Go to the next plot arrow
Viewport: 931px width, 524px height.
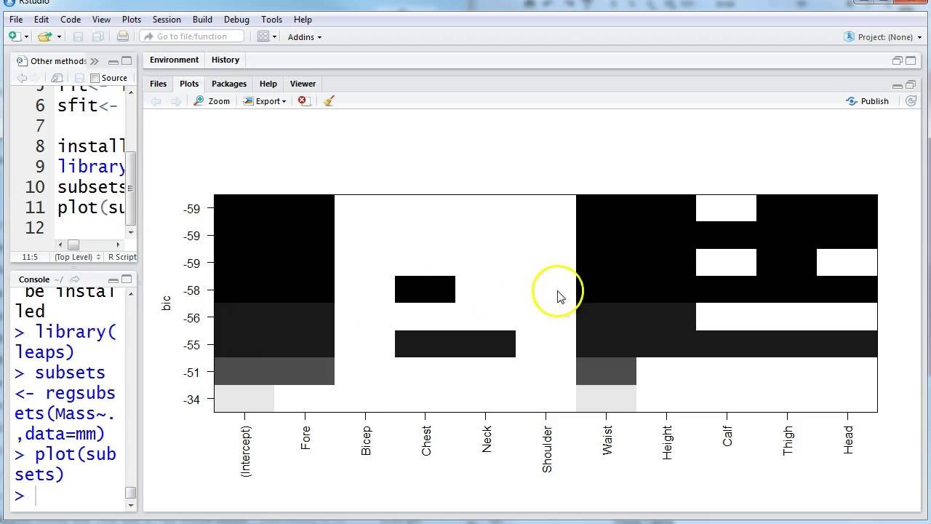[x=175, y=101]
